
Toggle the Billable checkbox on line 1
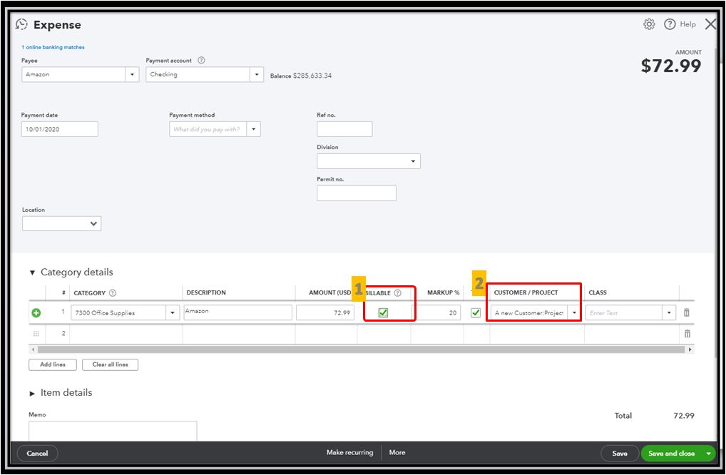pyautogui.click(x=383, y=313)
